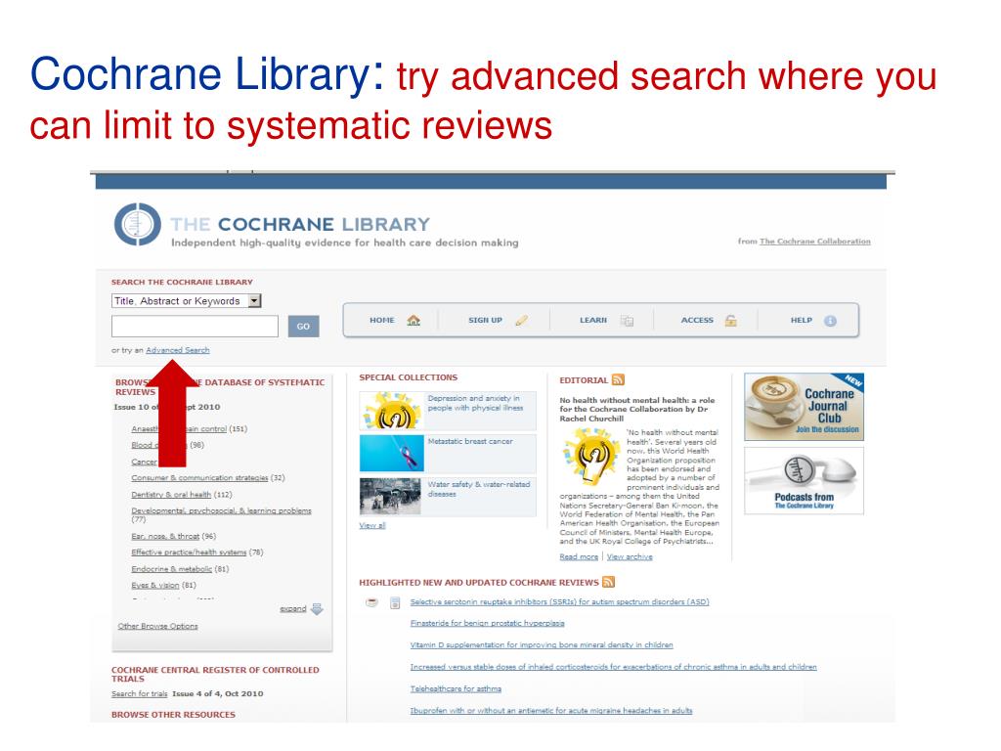
Task: Open Dentistry & oral health topic
Action: [x=171, y=494]
